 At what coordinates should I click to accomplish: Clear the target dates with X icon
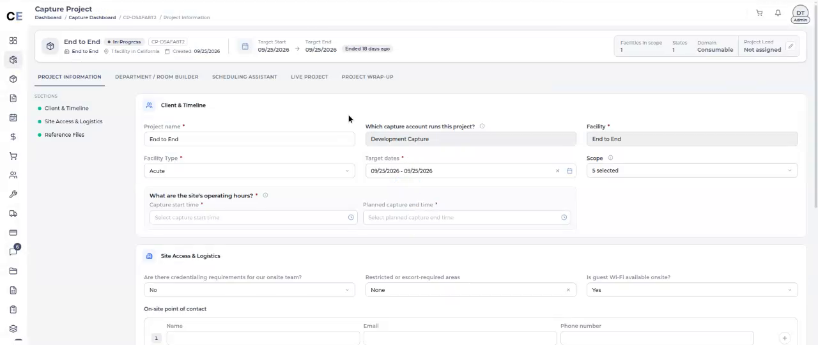[557, 171]
